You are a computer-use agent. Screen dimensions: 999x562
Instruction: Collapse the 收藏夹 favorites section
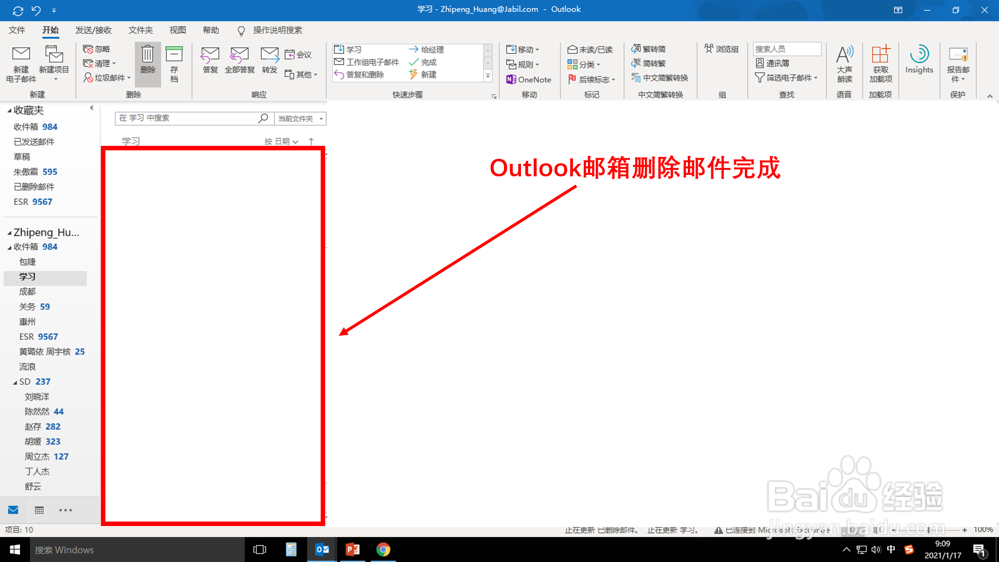(10, 110)
